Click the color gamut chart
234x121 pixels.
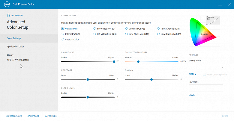tap(204, 31)
